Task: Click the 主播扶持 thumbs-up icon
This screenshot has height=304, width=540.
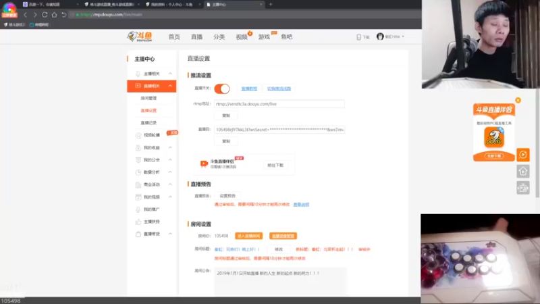Action: (138, 222)
